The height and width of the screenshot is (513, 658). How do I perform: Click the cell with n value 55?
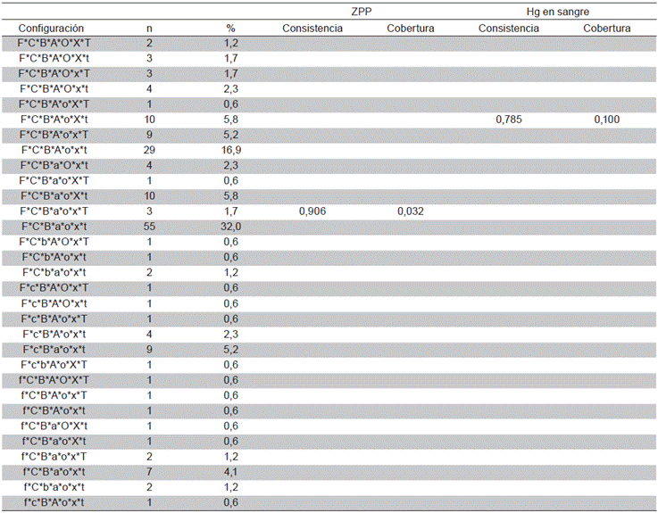pos(149,227)
